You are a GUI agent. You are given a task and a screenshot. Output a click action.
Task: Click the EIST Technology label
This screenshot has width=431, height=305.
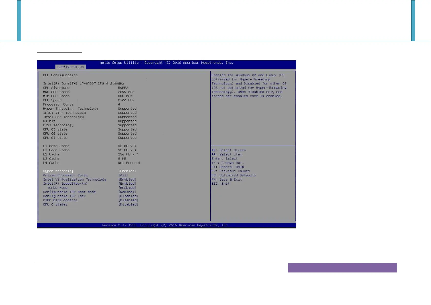[58, 125]
